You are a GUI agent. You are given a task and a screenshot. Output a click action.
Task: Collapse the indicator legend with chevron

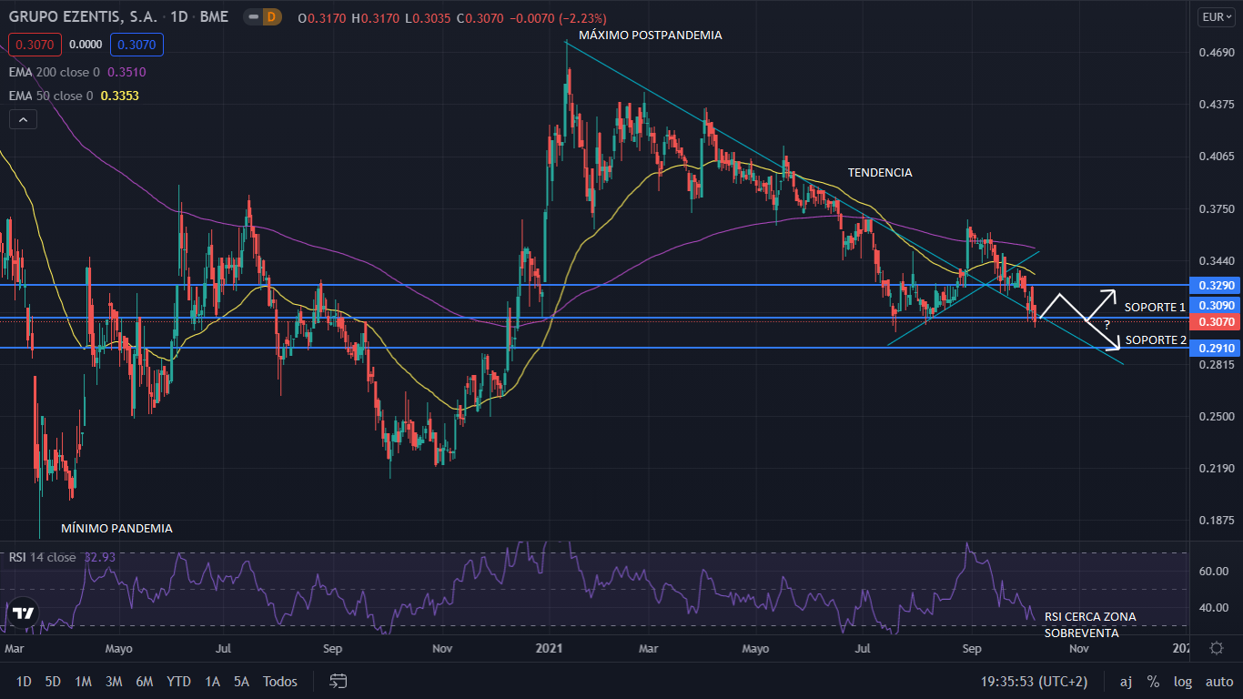click(x=23, y=119)
